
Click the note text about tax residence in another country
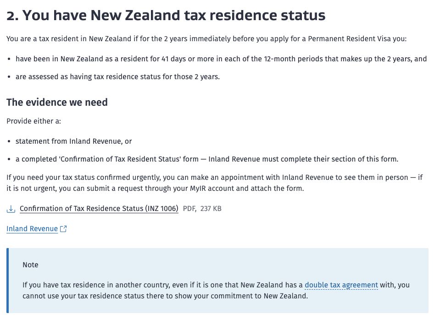216,290
